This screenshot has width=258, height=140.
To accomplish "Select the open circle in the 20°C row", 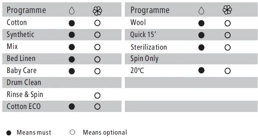I will tap(227, 71).
